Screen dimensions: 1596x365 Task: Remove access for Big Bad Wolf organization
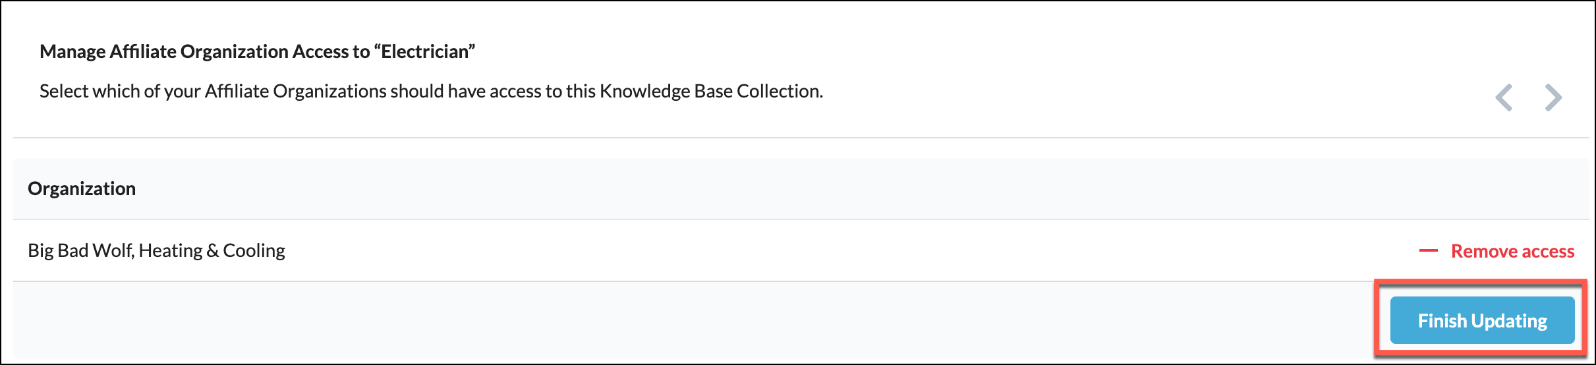point(1496,251)
